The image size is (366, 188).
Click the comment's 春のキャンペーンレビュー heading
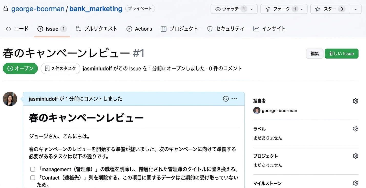(86, 118)
